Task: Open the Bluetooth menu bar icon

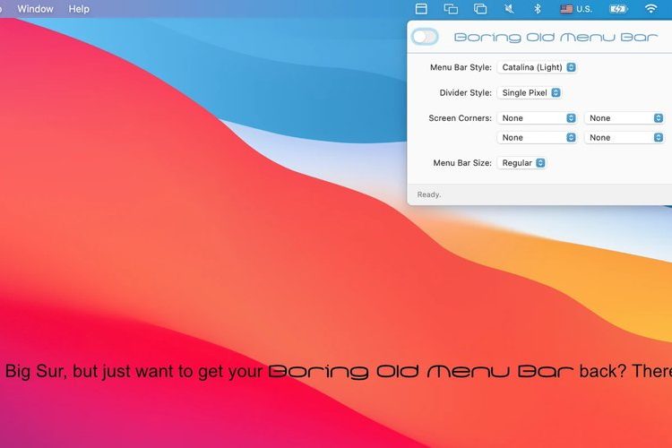Action: tap(538, 9)
